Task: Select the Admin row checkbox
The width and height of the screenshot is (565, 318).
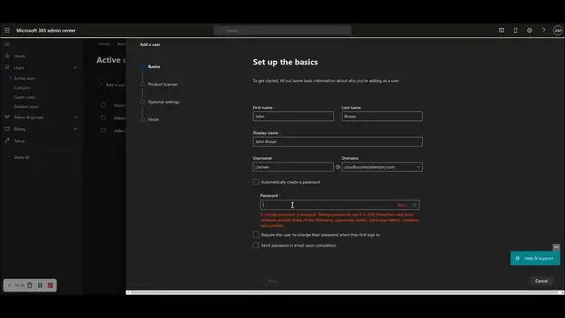Action: (x=103, y=117)
